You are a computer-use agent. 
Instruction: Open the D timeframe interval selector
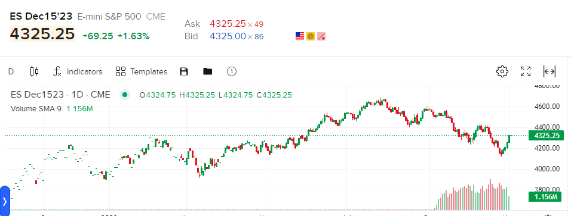coord(11,71)
